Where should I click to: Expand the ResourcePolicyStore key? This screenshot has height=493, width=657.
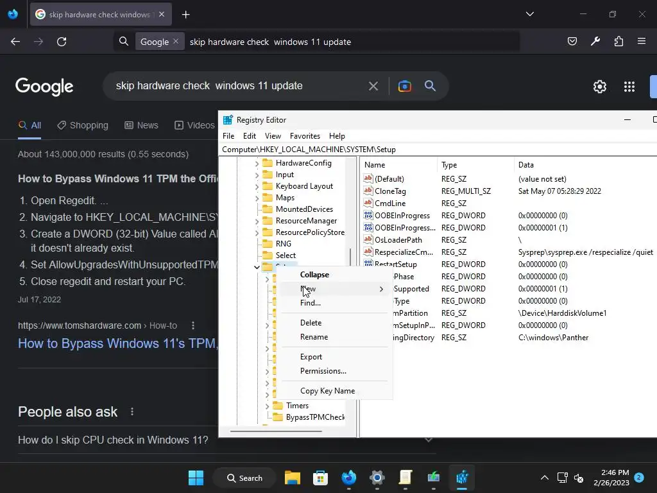257,232
